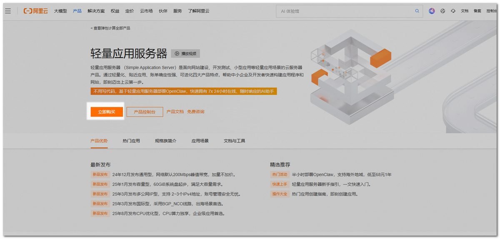Open the purple AI assistant icon
The height and width of the screenshot is (239, 500).
[432, 11]
